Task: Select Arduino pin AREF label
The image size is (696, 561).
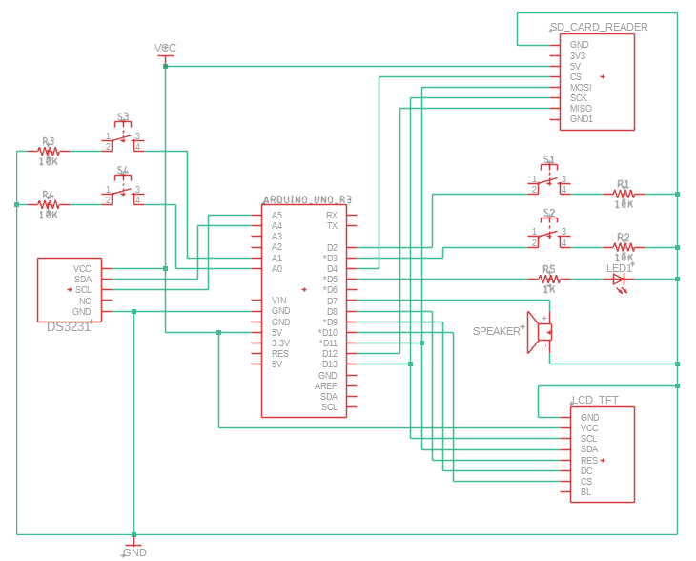Action: (x=326, y=386)
